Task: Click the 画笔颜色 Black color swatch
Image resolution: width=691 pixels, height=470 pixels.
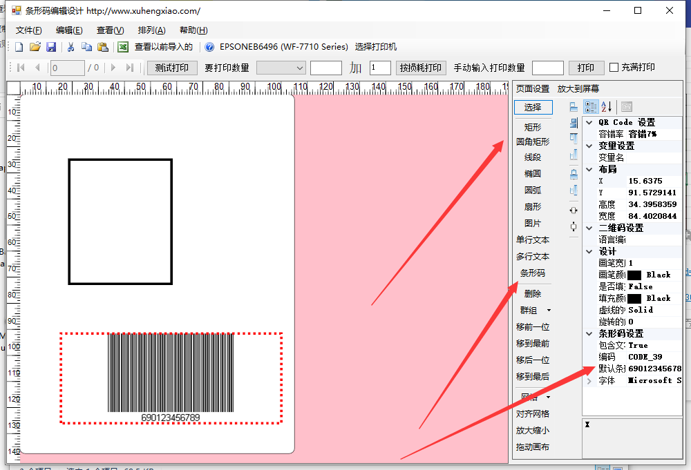Action: click(x=635, y=275)
